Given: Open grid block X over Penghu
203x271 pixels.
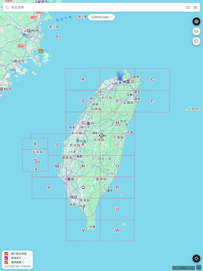Looking at the screenshot, I should [35, 144].
